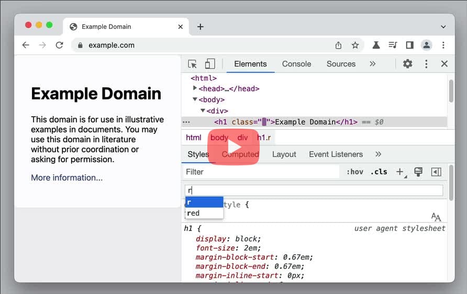
Task: Click div in the breadcrumb bar
Action: (242, 138)
